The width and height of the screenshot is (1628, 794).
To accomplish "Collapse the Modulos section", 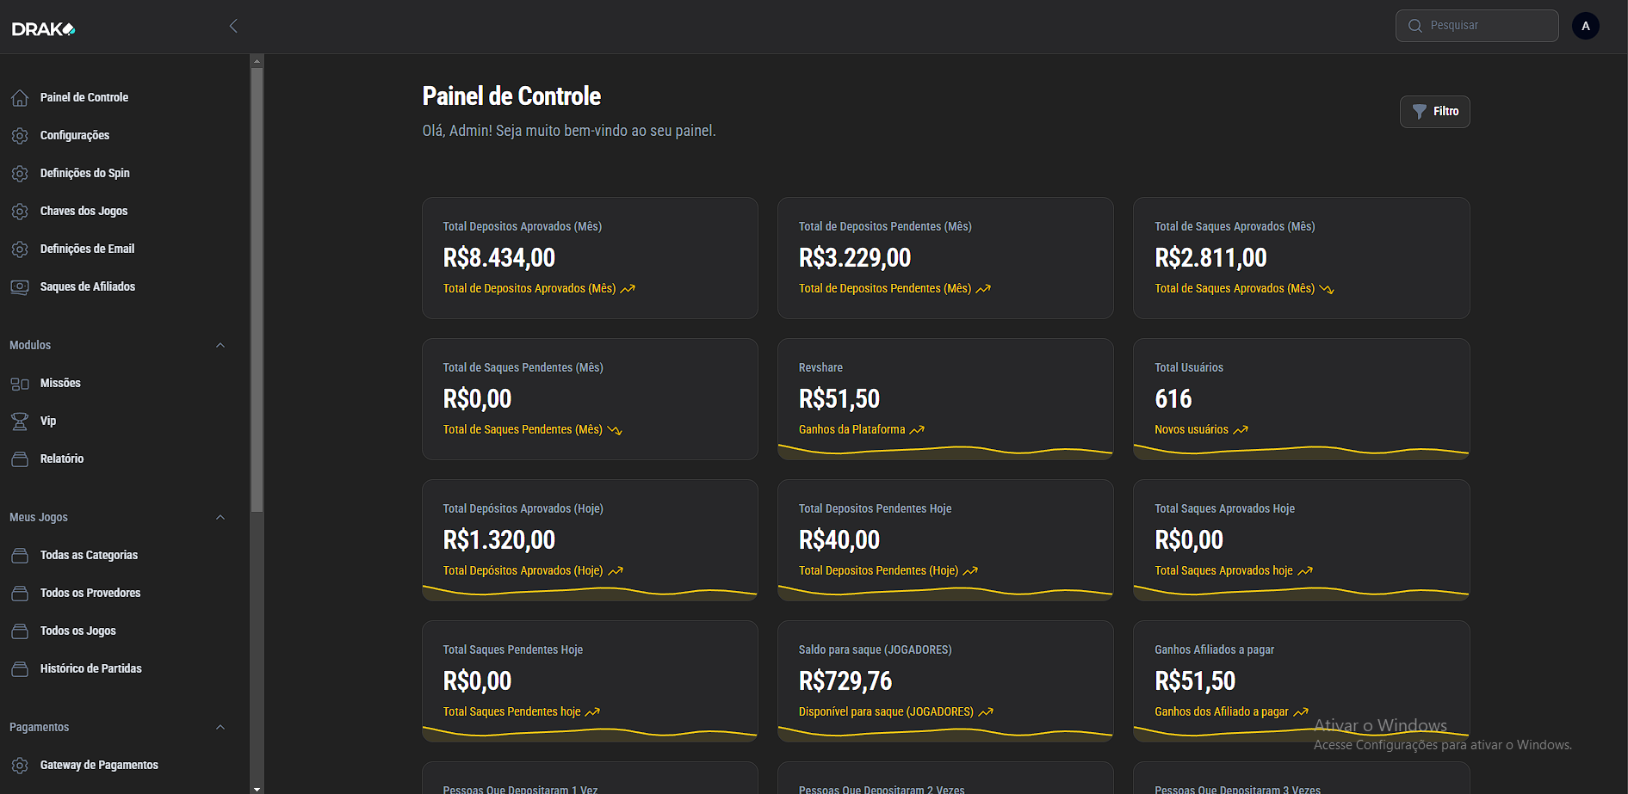I will 220,345.
